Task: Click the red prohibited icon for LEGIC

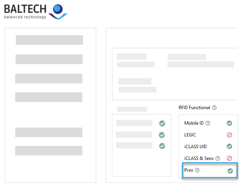Action: (x=229, y=135)
